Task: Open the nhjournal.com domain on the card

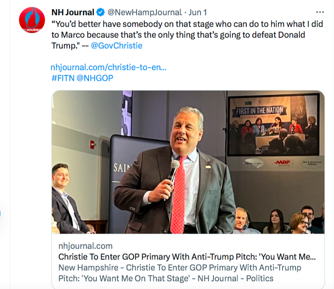Action: click(85, 246)
